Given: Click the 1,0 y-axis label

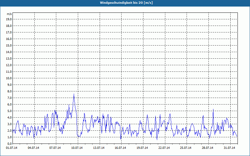Looking at the screenshot, I should tap(9, 137).
